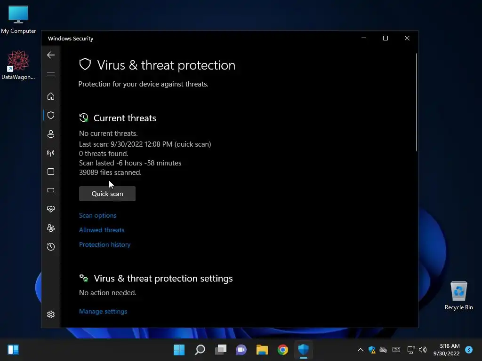Viewport: 482px width, 361px height.
Task: Open the volume speaker tray icon
Action: coord(423,350)
